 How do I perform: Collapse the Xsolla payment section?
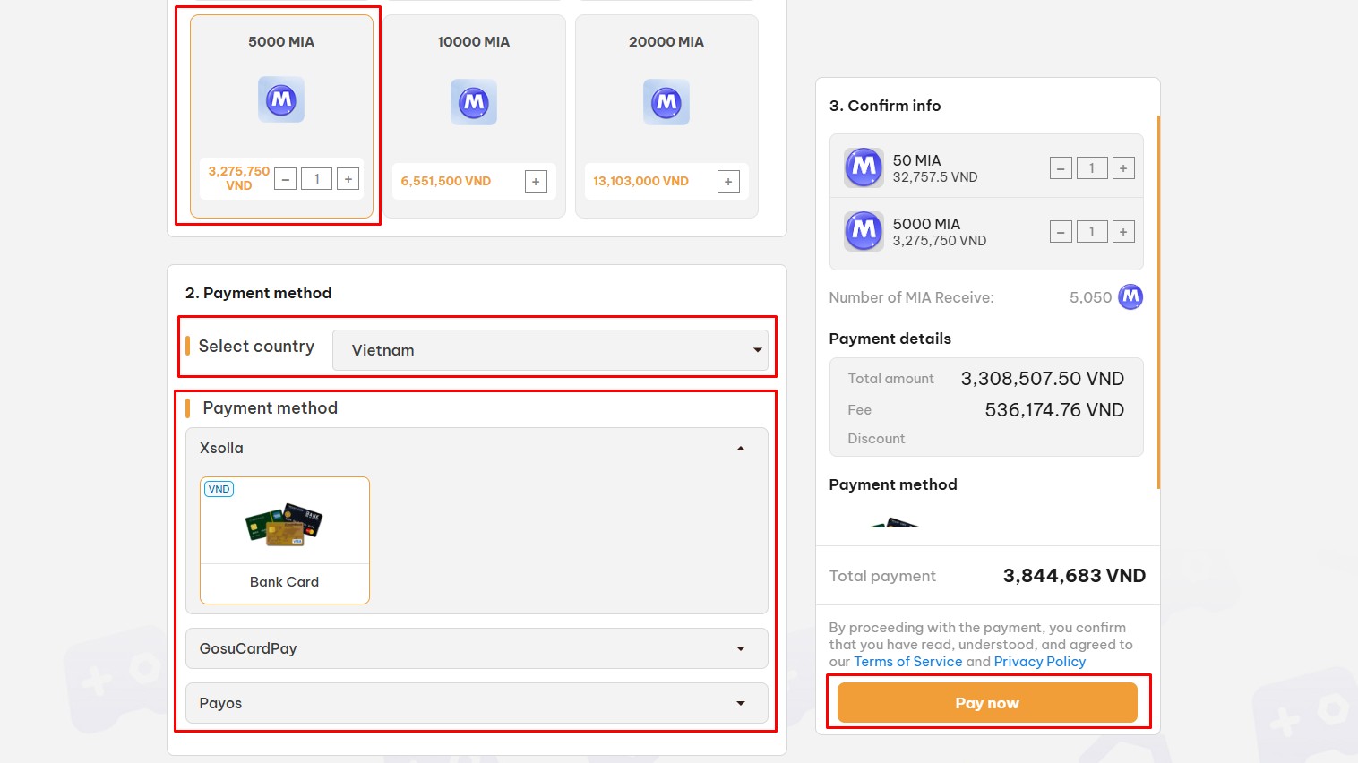tap(477, 448)
